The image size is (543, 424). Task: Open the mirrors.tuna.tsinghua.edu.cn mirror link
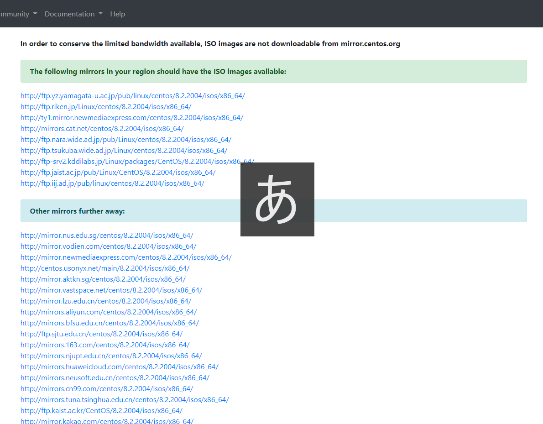125,400
